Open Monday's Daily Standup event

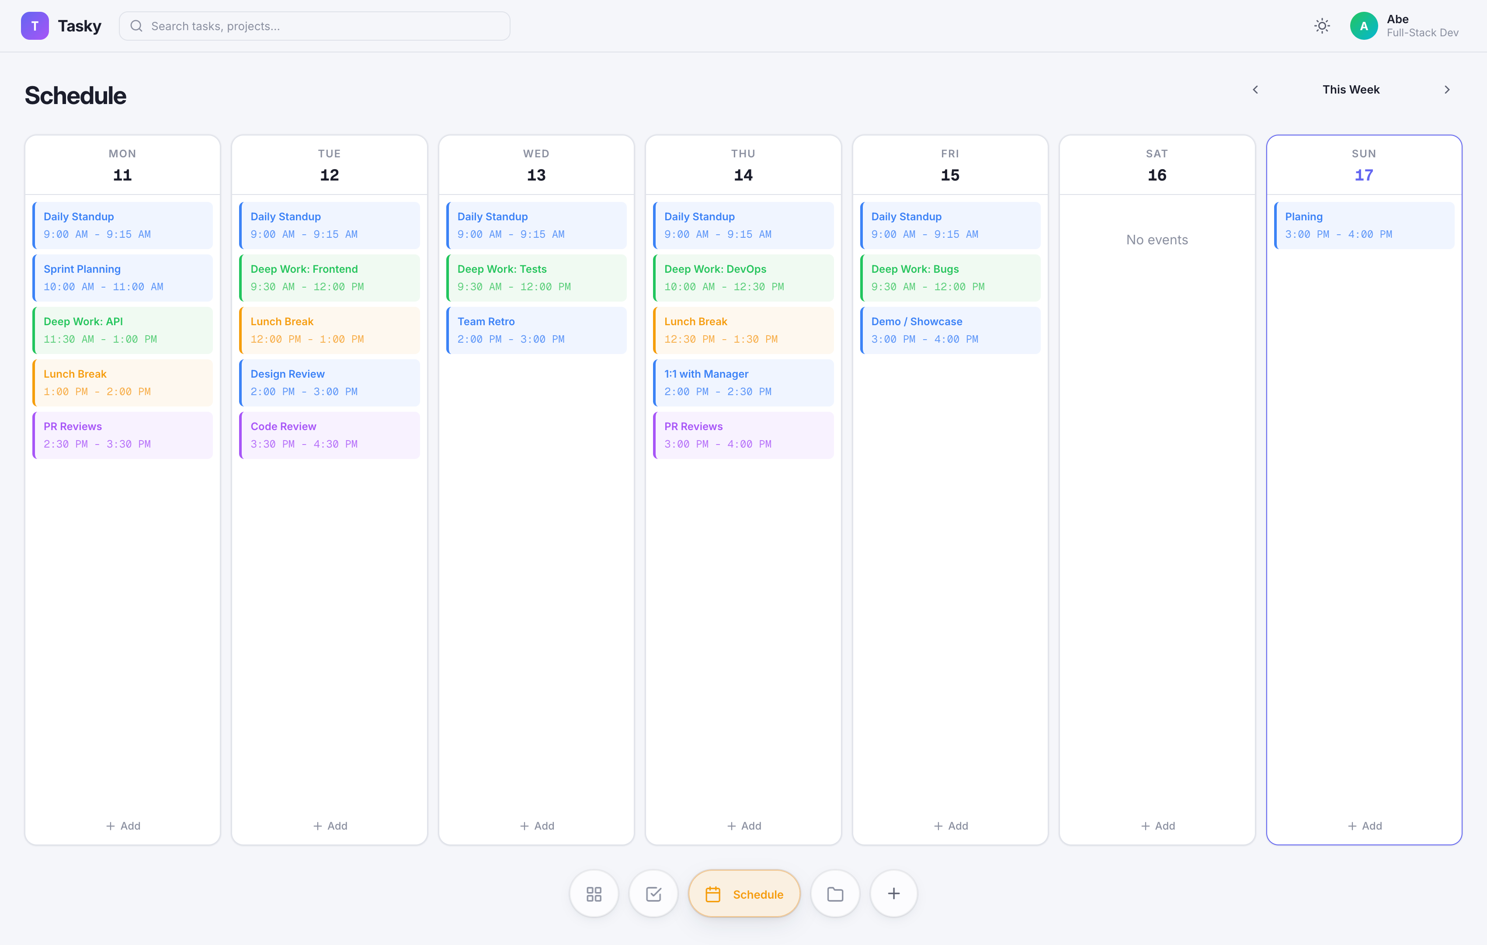[x=123, y=226]
